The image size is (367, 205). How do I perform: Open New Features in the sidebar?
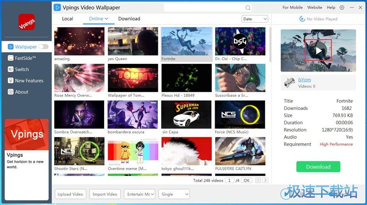click(x=29, y=81)
